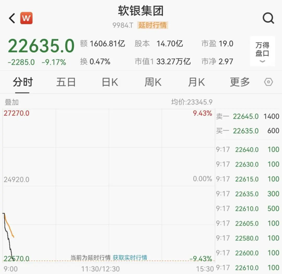Screen dimensions: 282x274
Task: Select the 卖一 22645.0 quote row
Action: point(248,116)
